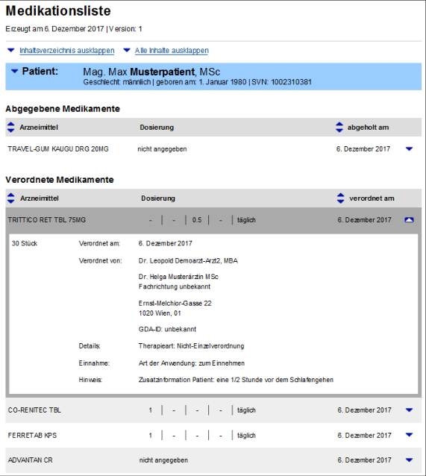The image size is (426, 476).
Task: Expand TRAVEL-GUM KAUGU DRG 20MG details
Action: [x=409, y=148]
